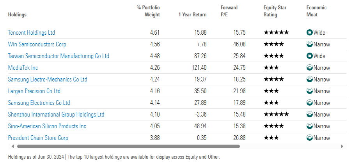Open Taiwan Semiconductor Manufacturing Co Ltd link
353x168 pixels.
click(59, 56)
